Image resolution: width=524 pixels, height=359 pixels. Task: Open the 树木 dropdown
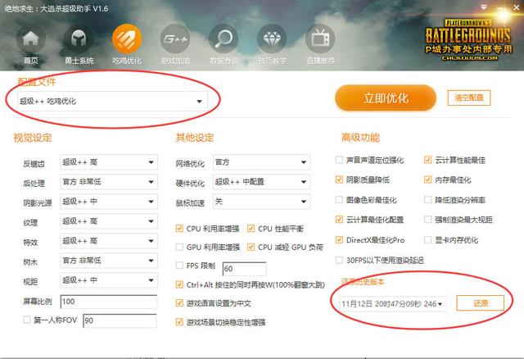[x=109, y=261]
